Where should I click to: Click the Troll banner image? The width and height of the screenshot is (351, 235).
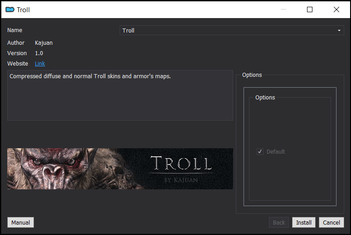click(x=120, y=169)
